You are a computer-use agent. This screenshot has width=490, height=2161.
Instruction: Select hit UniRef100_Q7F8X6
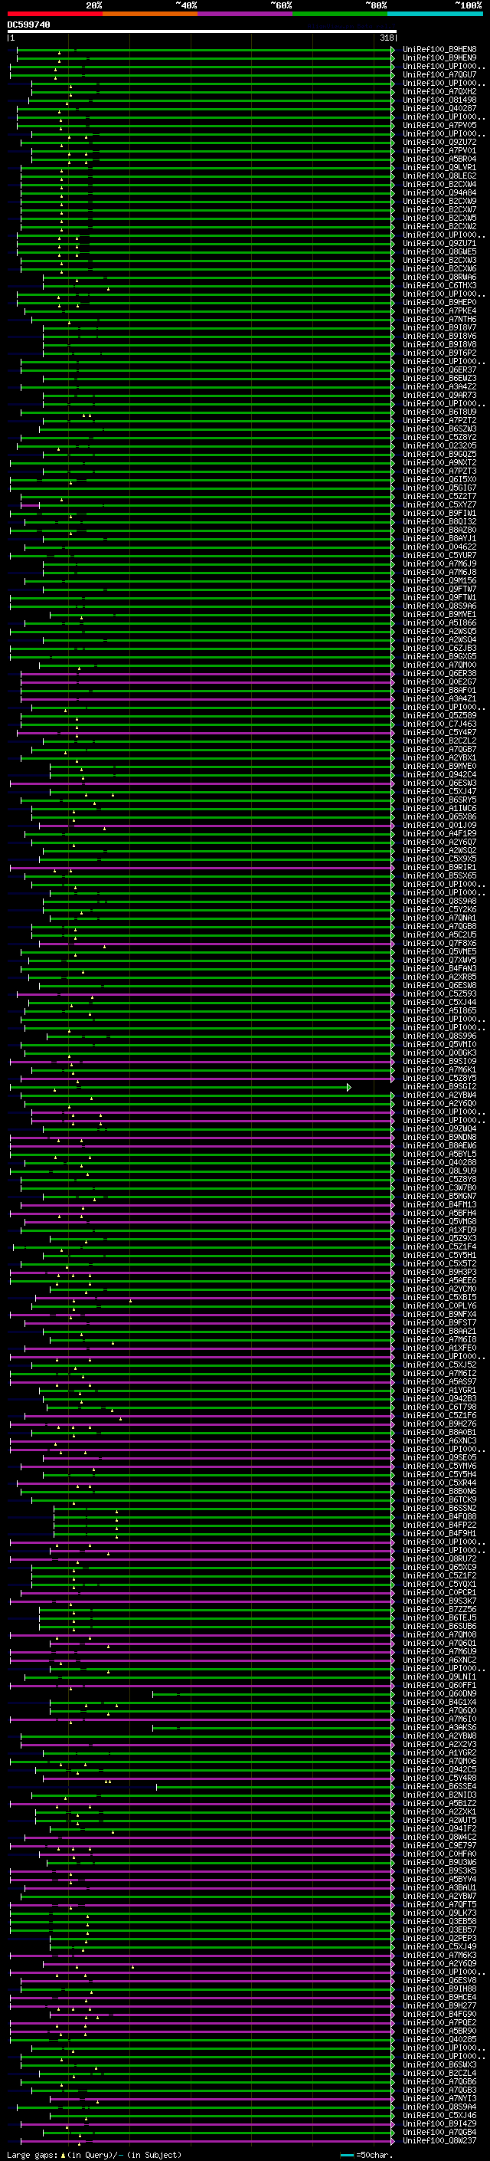tap(439, 943)
